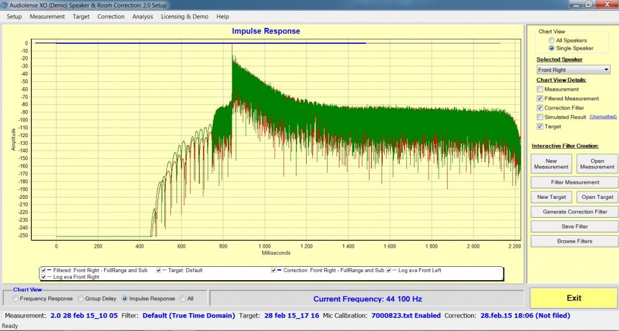Click Generate Correction Filter button
This screenshot has height=331, width=619.
[574, 212]
